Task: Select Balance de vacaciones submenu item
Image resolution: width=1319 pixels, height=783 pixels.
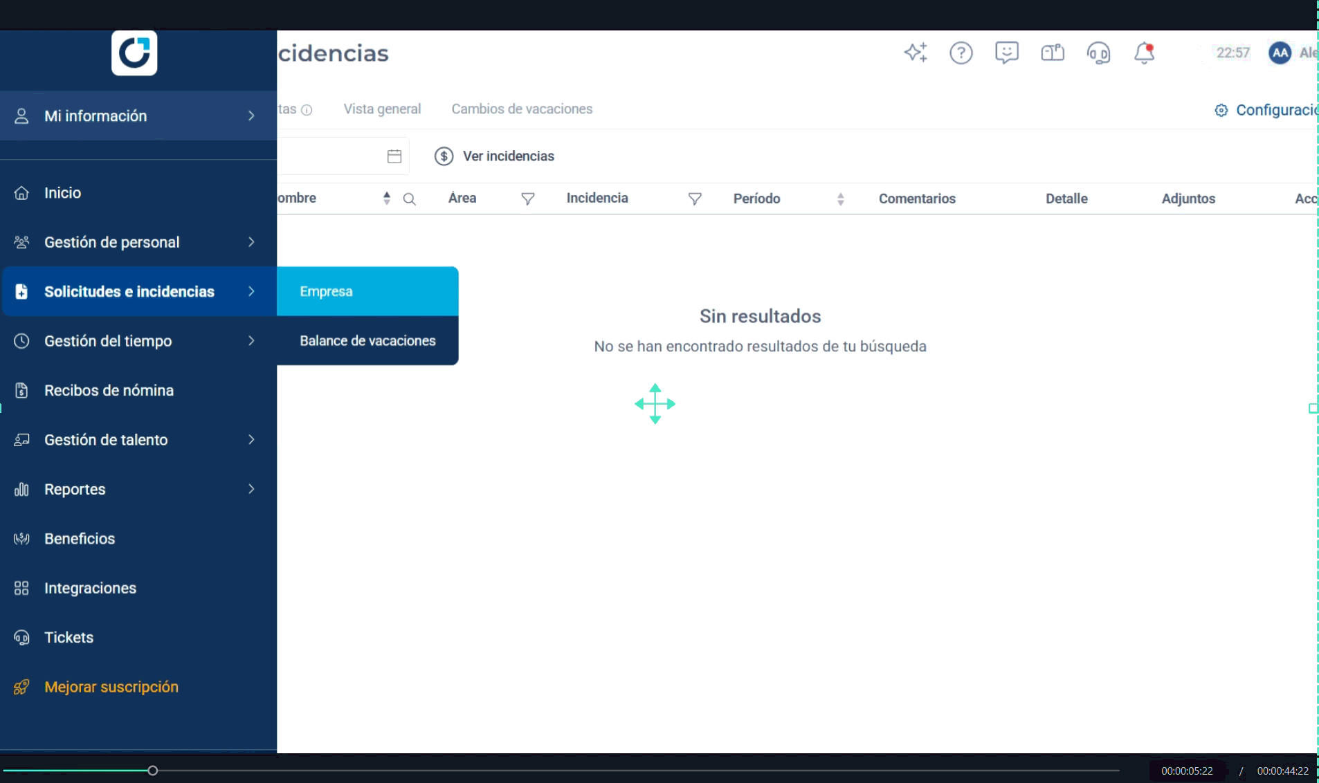Action: (x=367, y=340)
